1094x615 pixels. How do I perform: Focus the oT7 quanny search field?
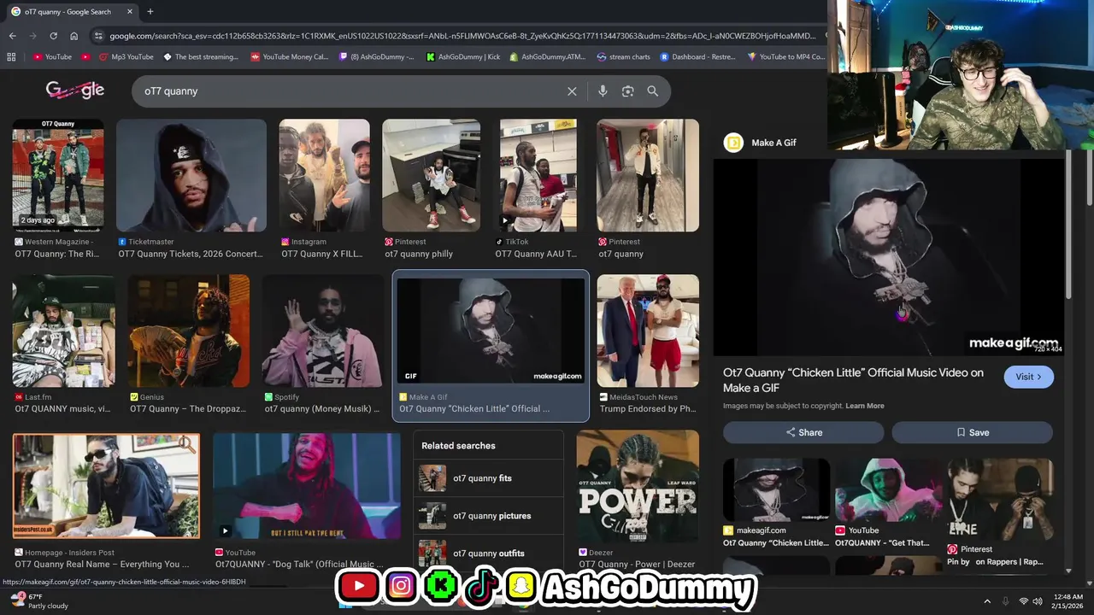pyautogui.click(x=350, y=91)
